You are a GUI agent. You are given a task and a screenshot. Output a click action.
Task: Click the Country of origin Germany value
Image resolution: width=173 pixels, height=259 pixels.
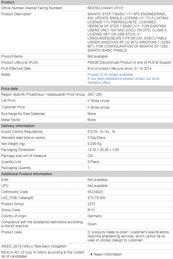coord(95,216)
